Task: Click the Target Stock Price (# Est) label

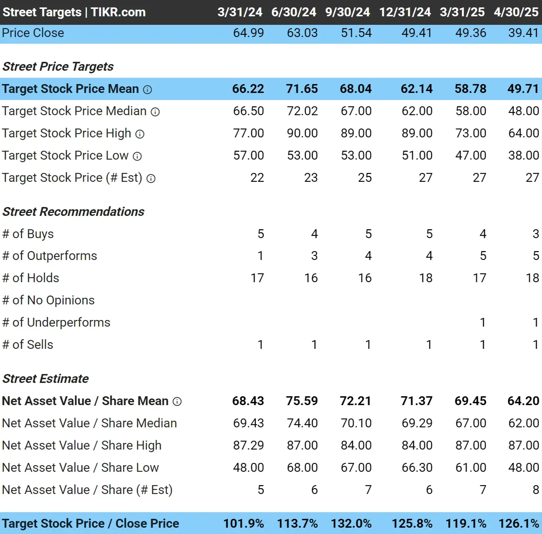Action: pos(72,178)
